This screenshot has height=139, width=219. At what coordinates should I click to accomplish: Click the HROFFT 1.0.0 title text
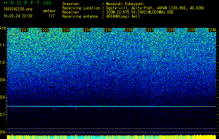28,3
